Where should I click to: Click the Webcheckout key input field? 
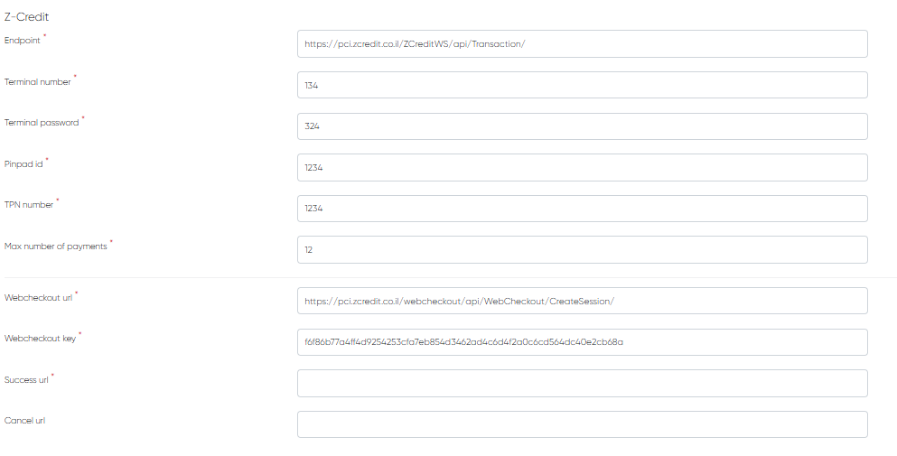(x=582, y=342)
